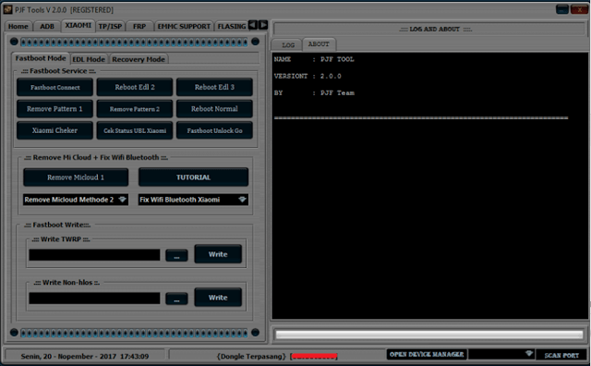Minimize the PJF Tools window
The width and height of the screenshot is (591, 366).
[x=562, y=9]
